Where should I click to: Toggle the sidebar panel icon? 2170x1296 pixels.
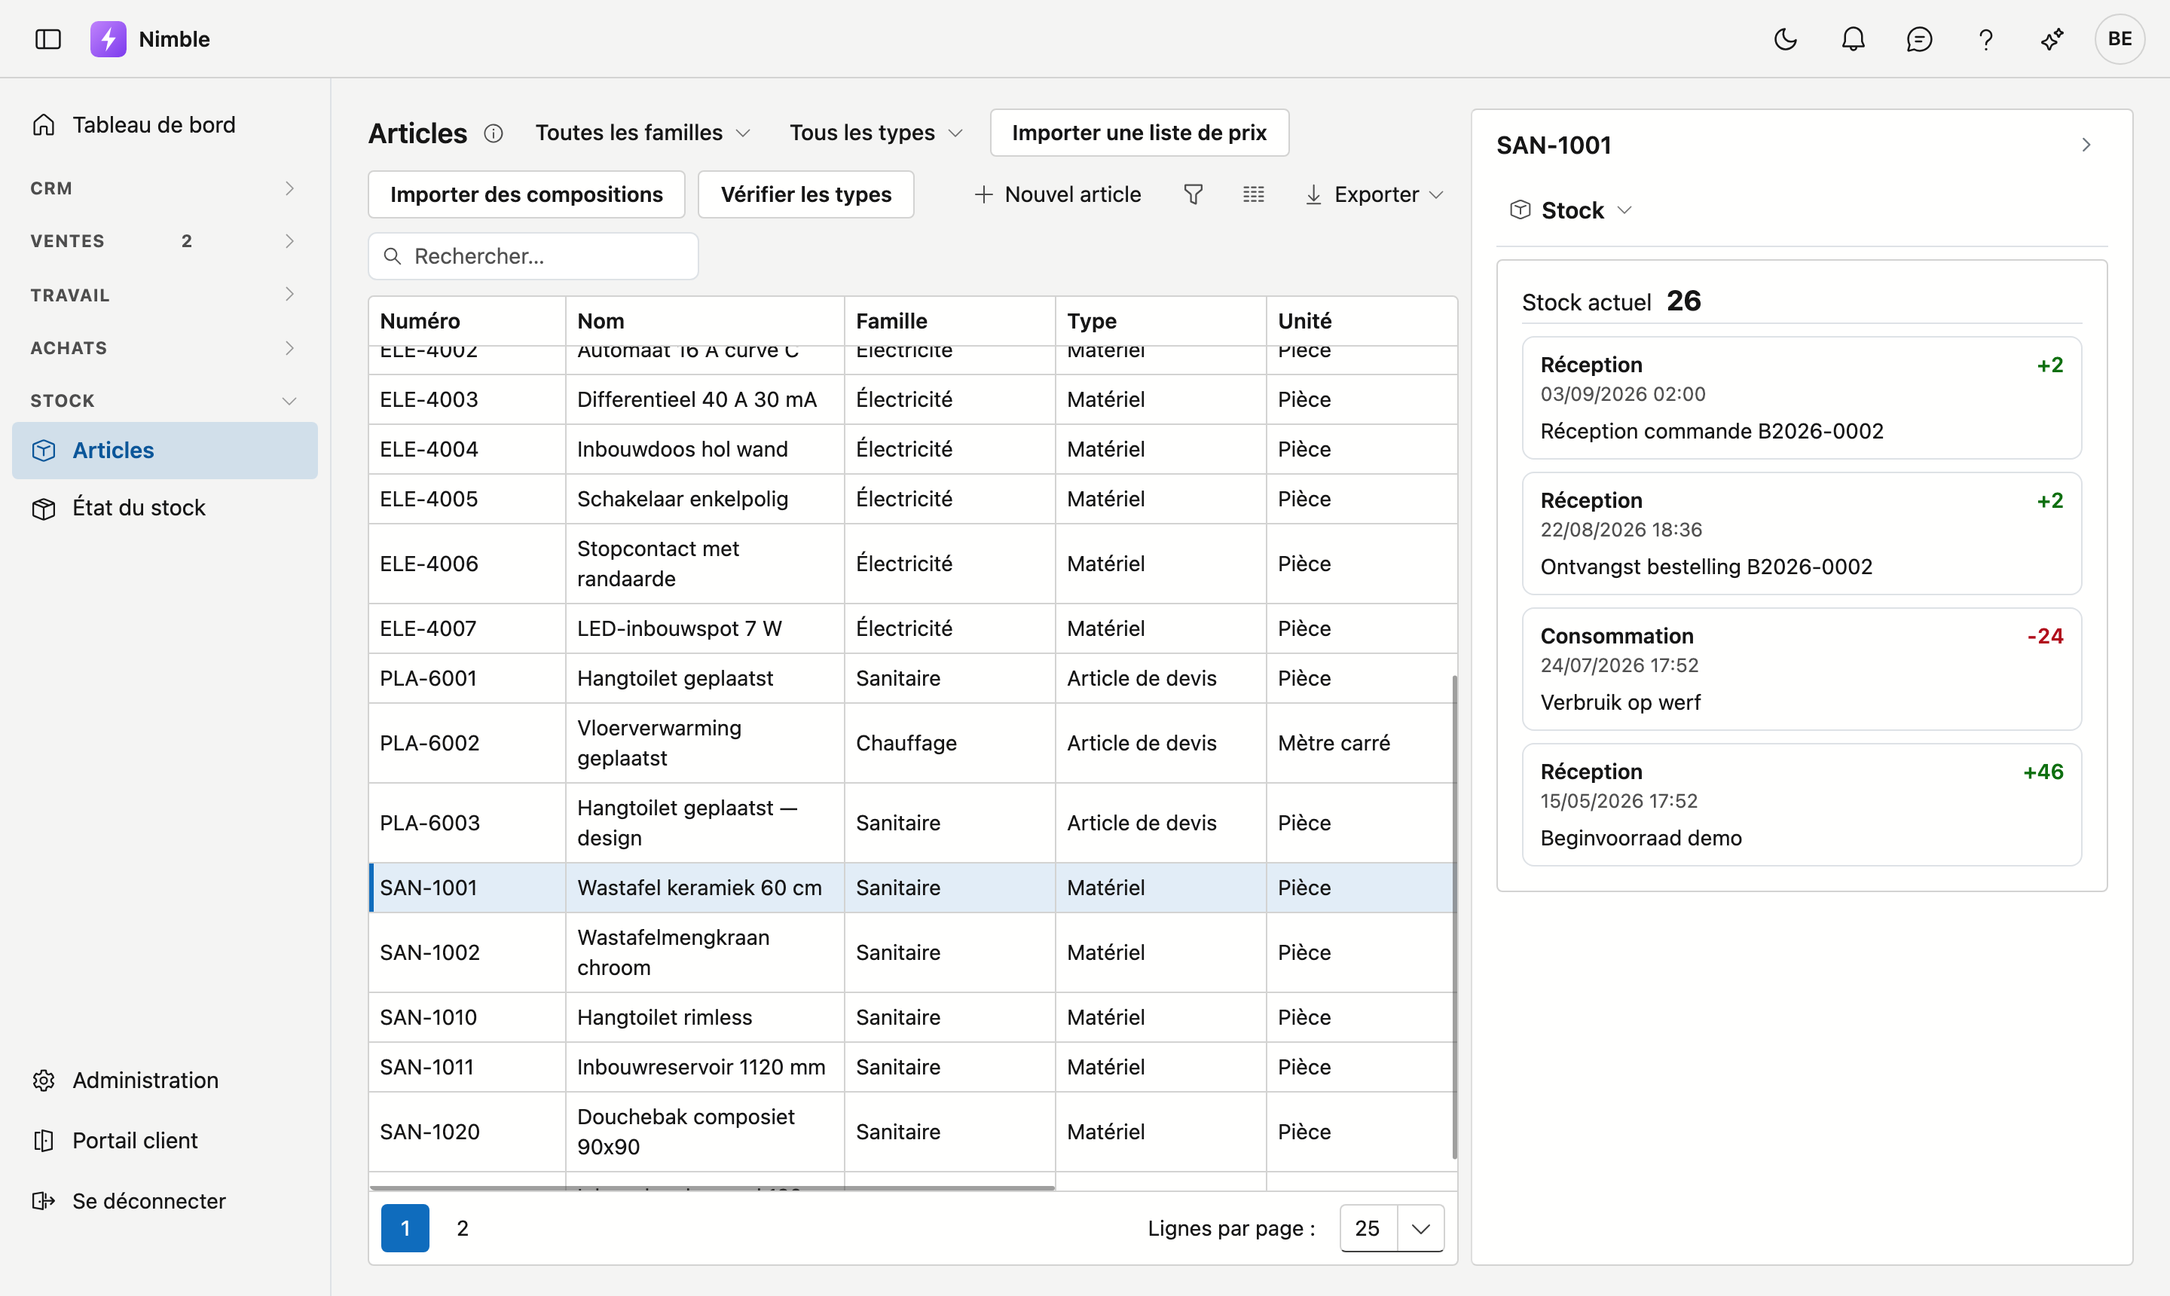[48, 39]
